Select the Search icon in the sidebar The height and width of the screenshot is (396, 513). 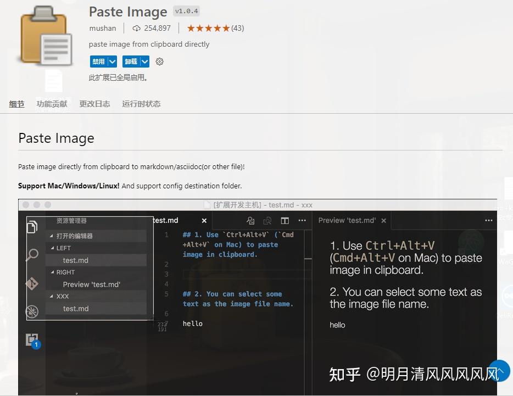click(32, 255)
